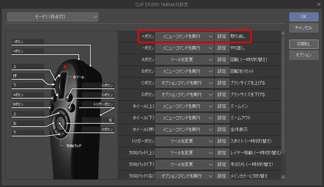324x187 pixels.
Task: Open the Dボタン action type dropdown
Action: coord(185,95)
